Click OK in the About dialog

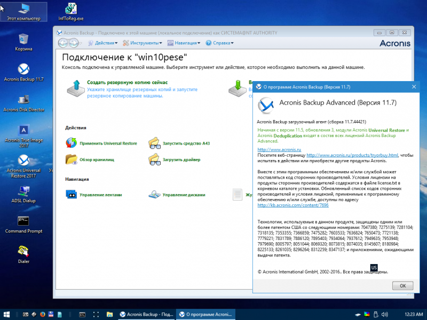coord(402,286)
